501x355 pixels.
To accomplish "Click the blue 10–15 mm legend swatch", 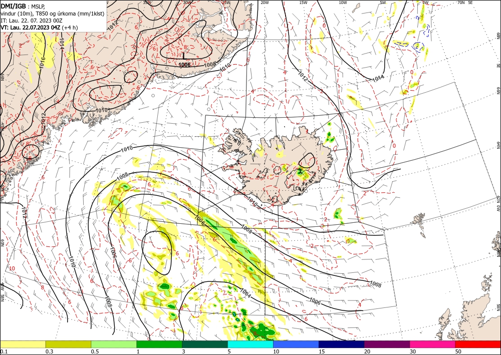I will [x=296, y=344].
